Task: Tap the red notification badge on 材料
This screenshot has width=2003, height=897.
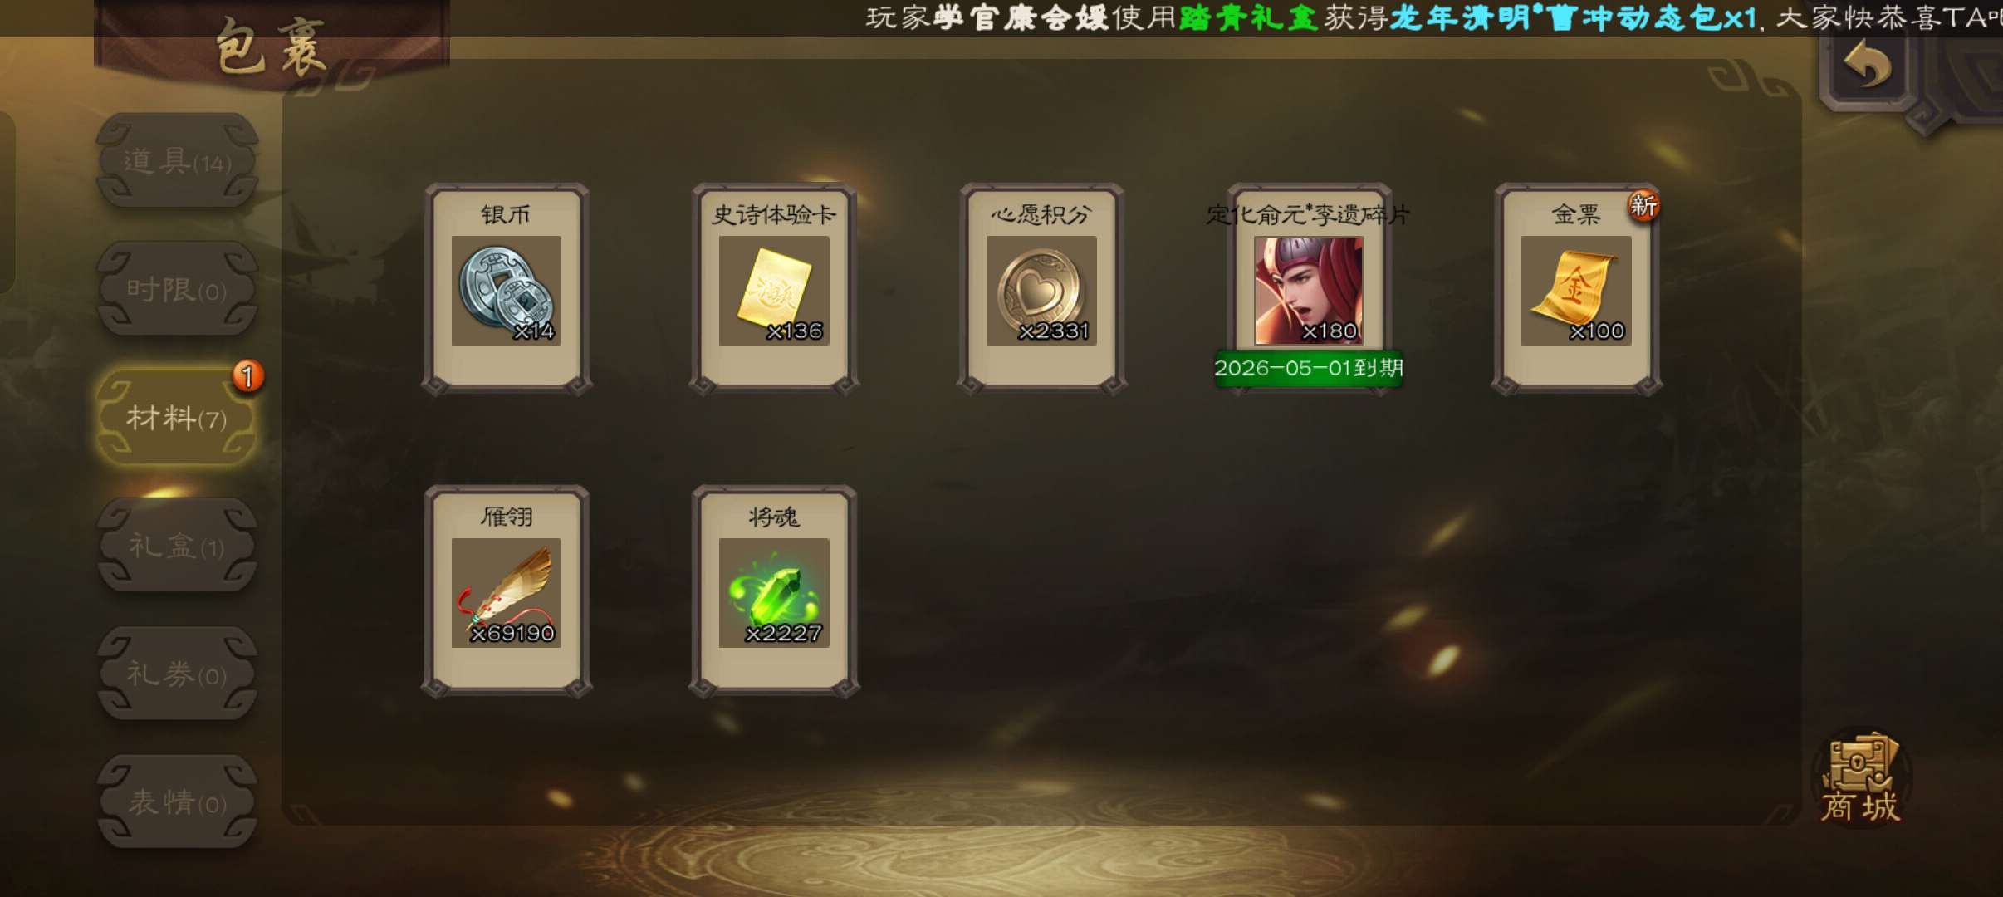Action: (247, 376)
